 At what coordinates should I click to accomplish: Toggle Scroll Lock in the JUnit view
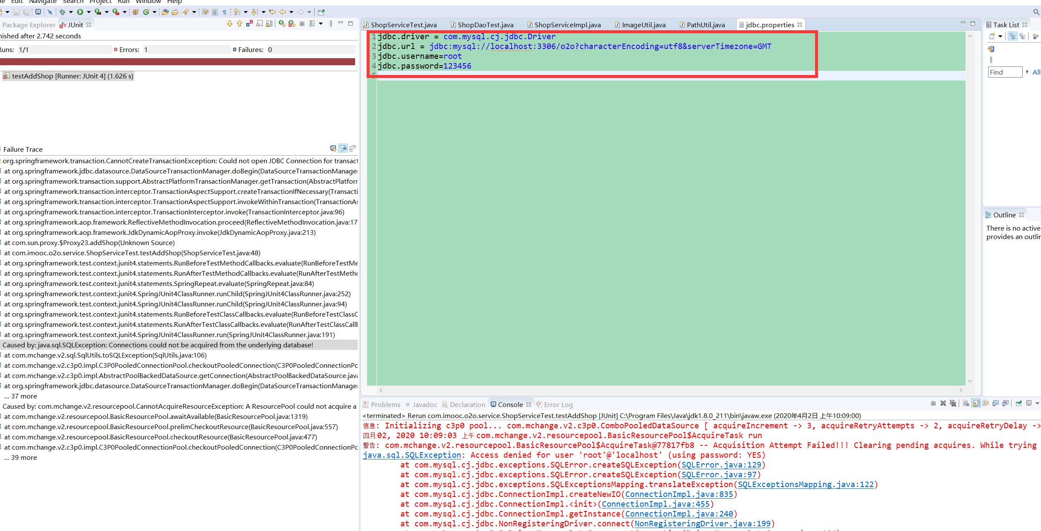pyautogui.click(x=269, y=24)
